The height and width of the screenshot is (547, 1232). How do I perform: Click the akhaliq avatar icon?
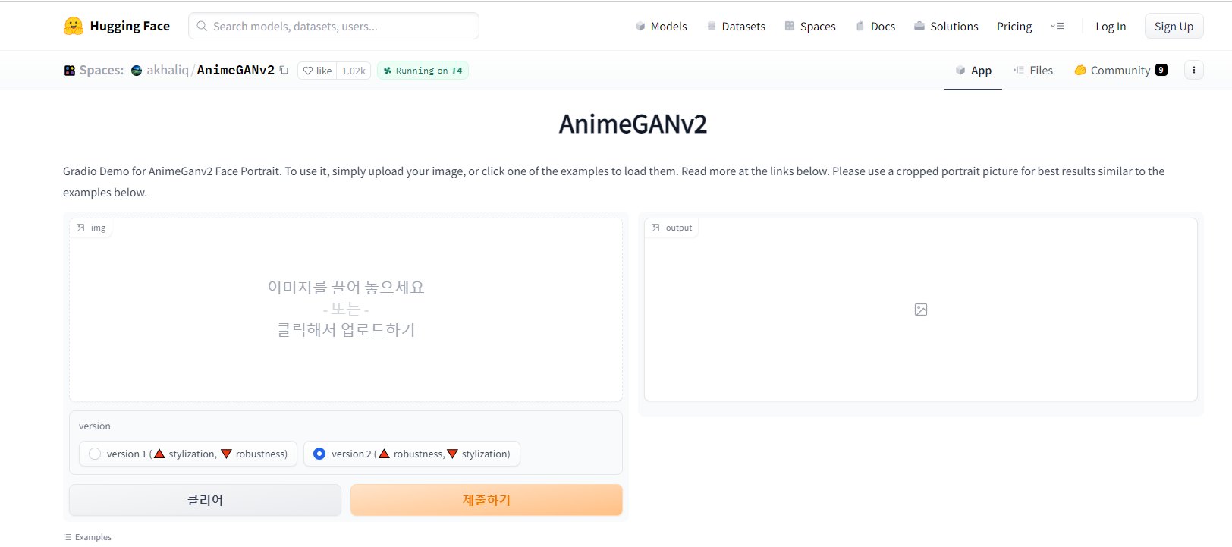pos(137,71)
